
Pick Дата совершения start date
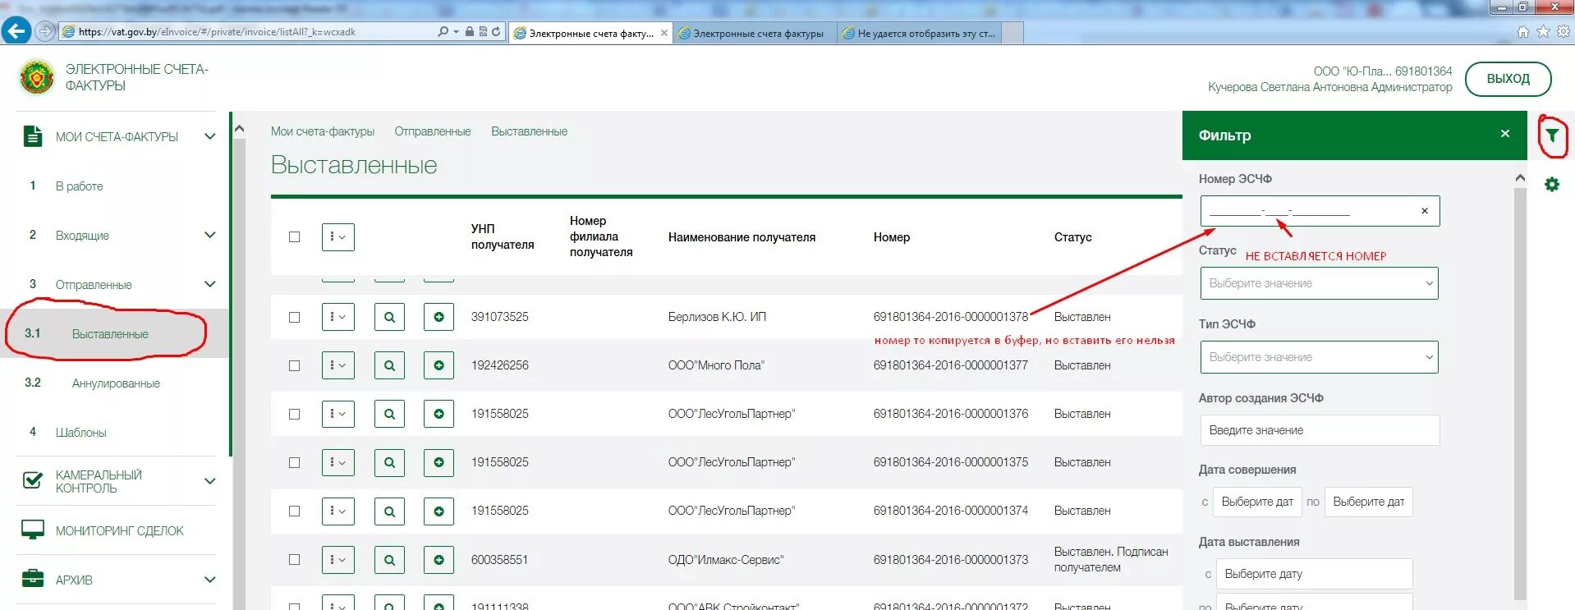tap(1257, 502)
